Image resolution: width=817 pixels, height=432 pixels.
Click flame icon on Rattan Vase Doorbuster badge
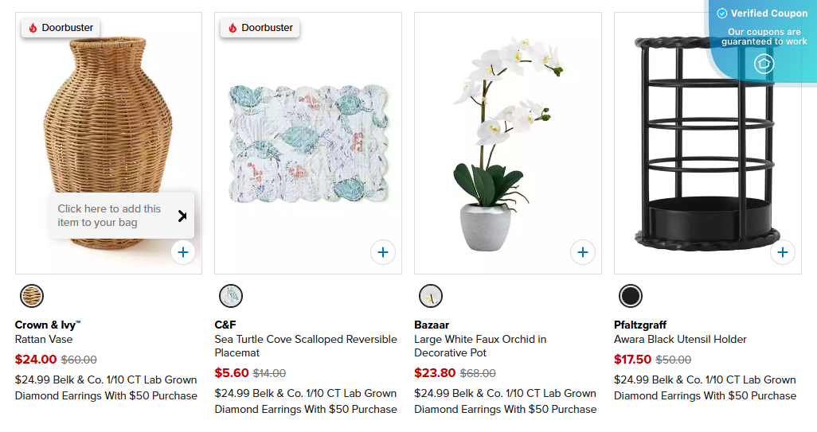click(33, 28)
